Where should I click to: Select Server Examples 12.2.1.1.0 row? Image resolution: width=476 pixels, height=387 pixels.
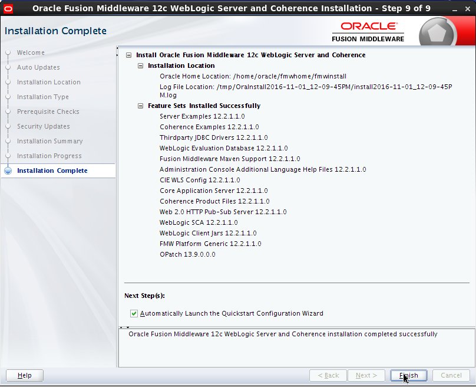tap(202, 116)
